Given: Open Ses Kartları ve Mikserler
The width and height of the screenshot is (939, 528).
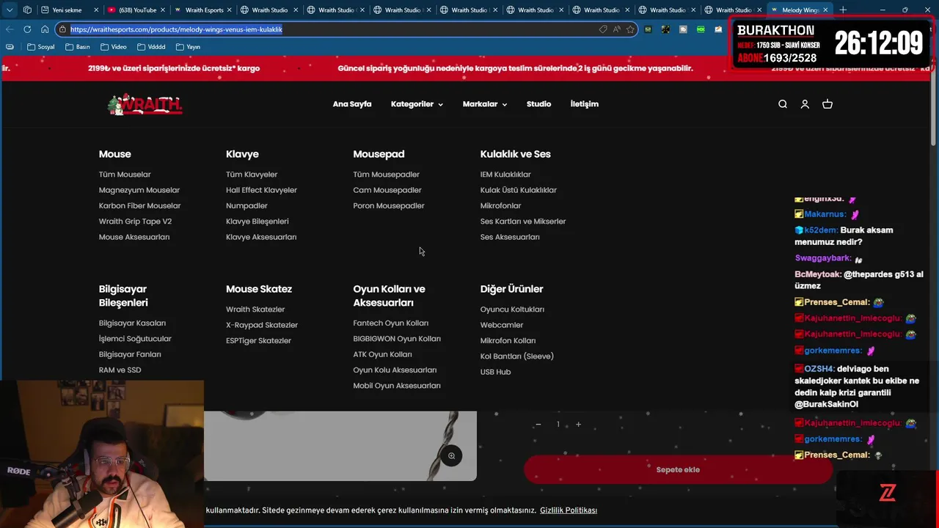Looking at the screenshot, I should [523, 221].
